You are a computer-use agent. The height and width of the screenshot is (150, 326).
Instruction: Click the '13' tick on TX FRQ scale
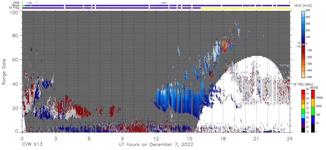point(307,113)
